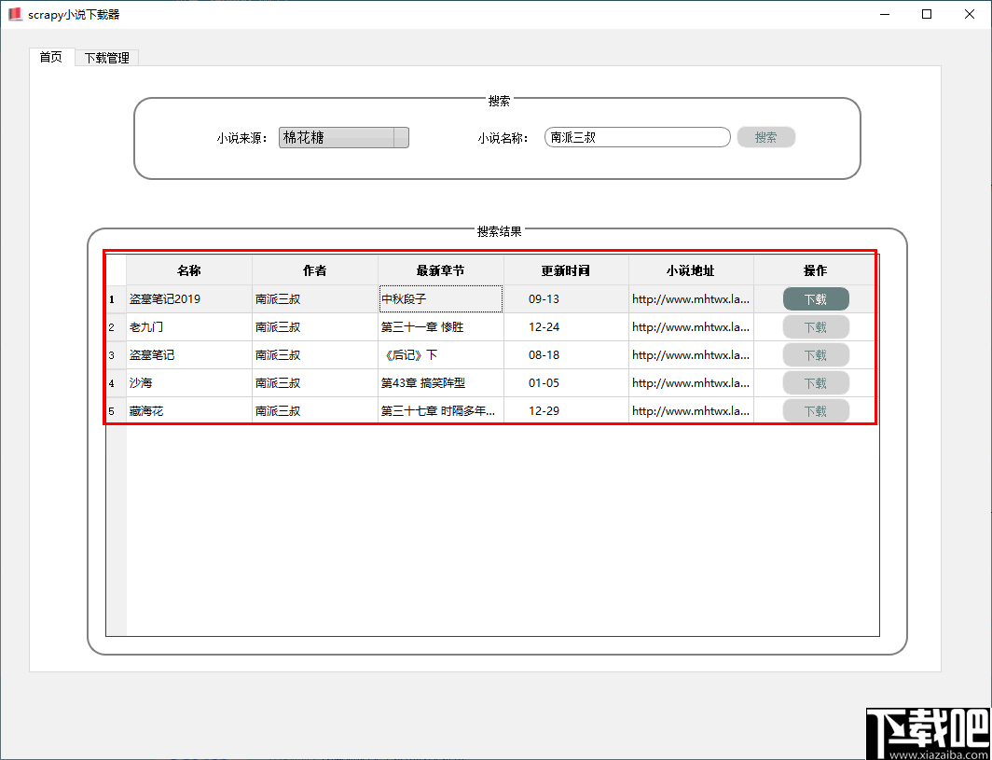The width and height of the screenshot is (992, 760).
Task: Open the mhtwx link for 盗墓笔记2019
Action: coord(690,298)
